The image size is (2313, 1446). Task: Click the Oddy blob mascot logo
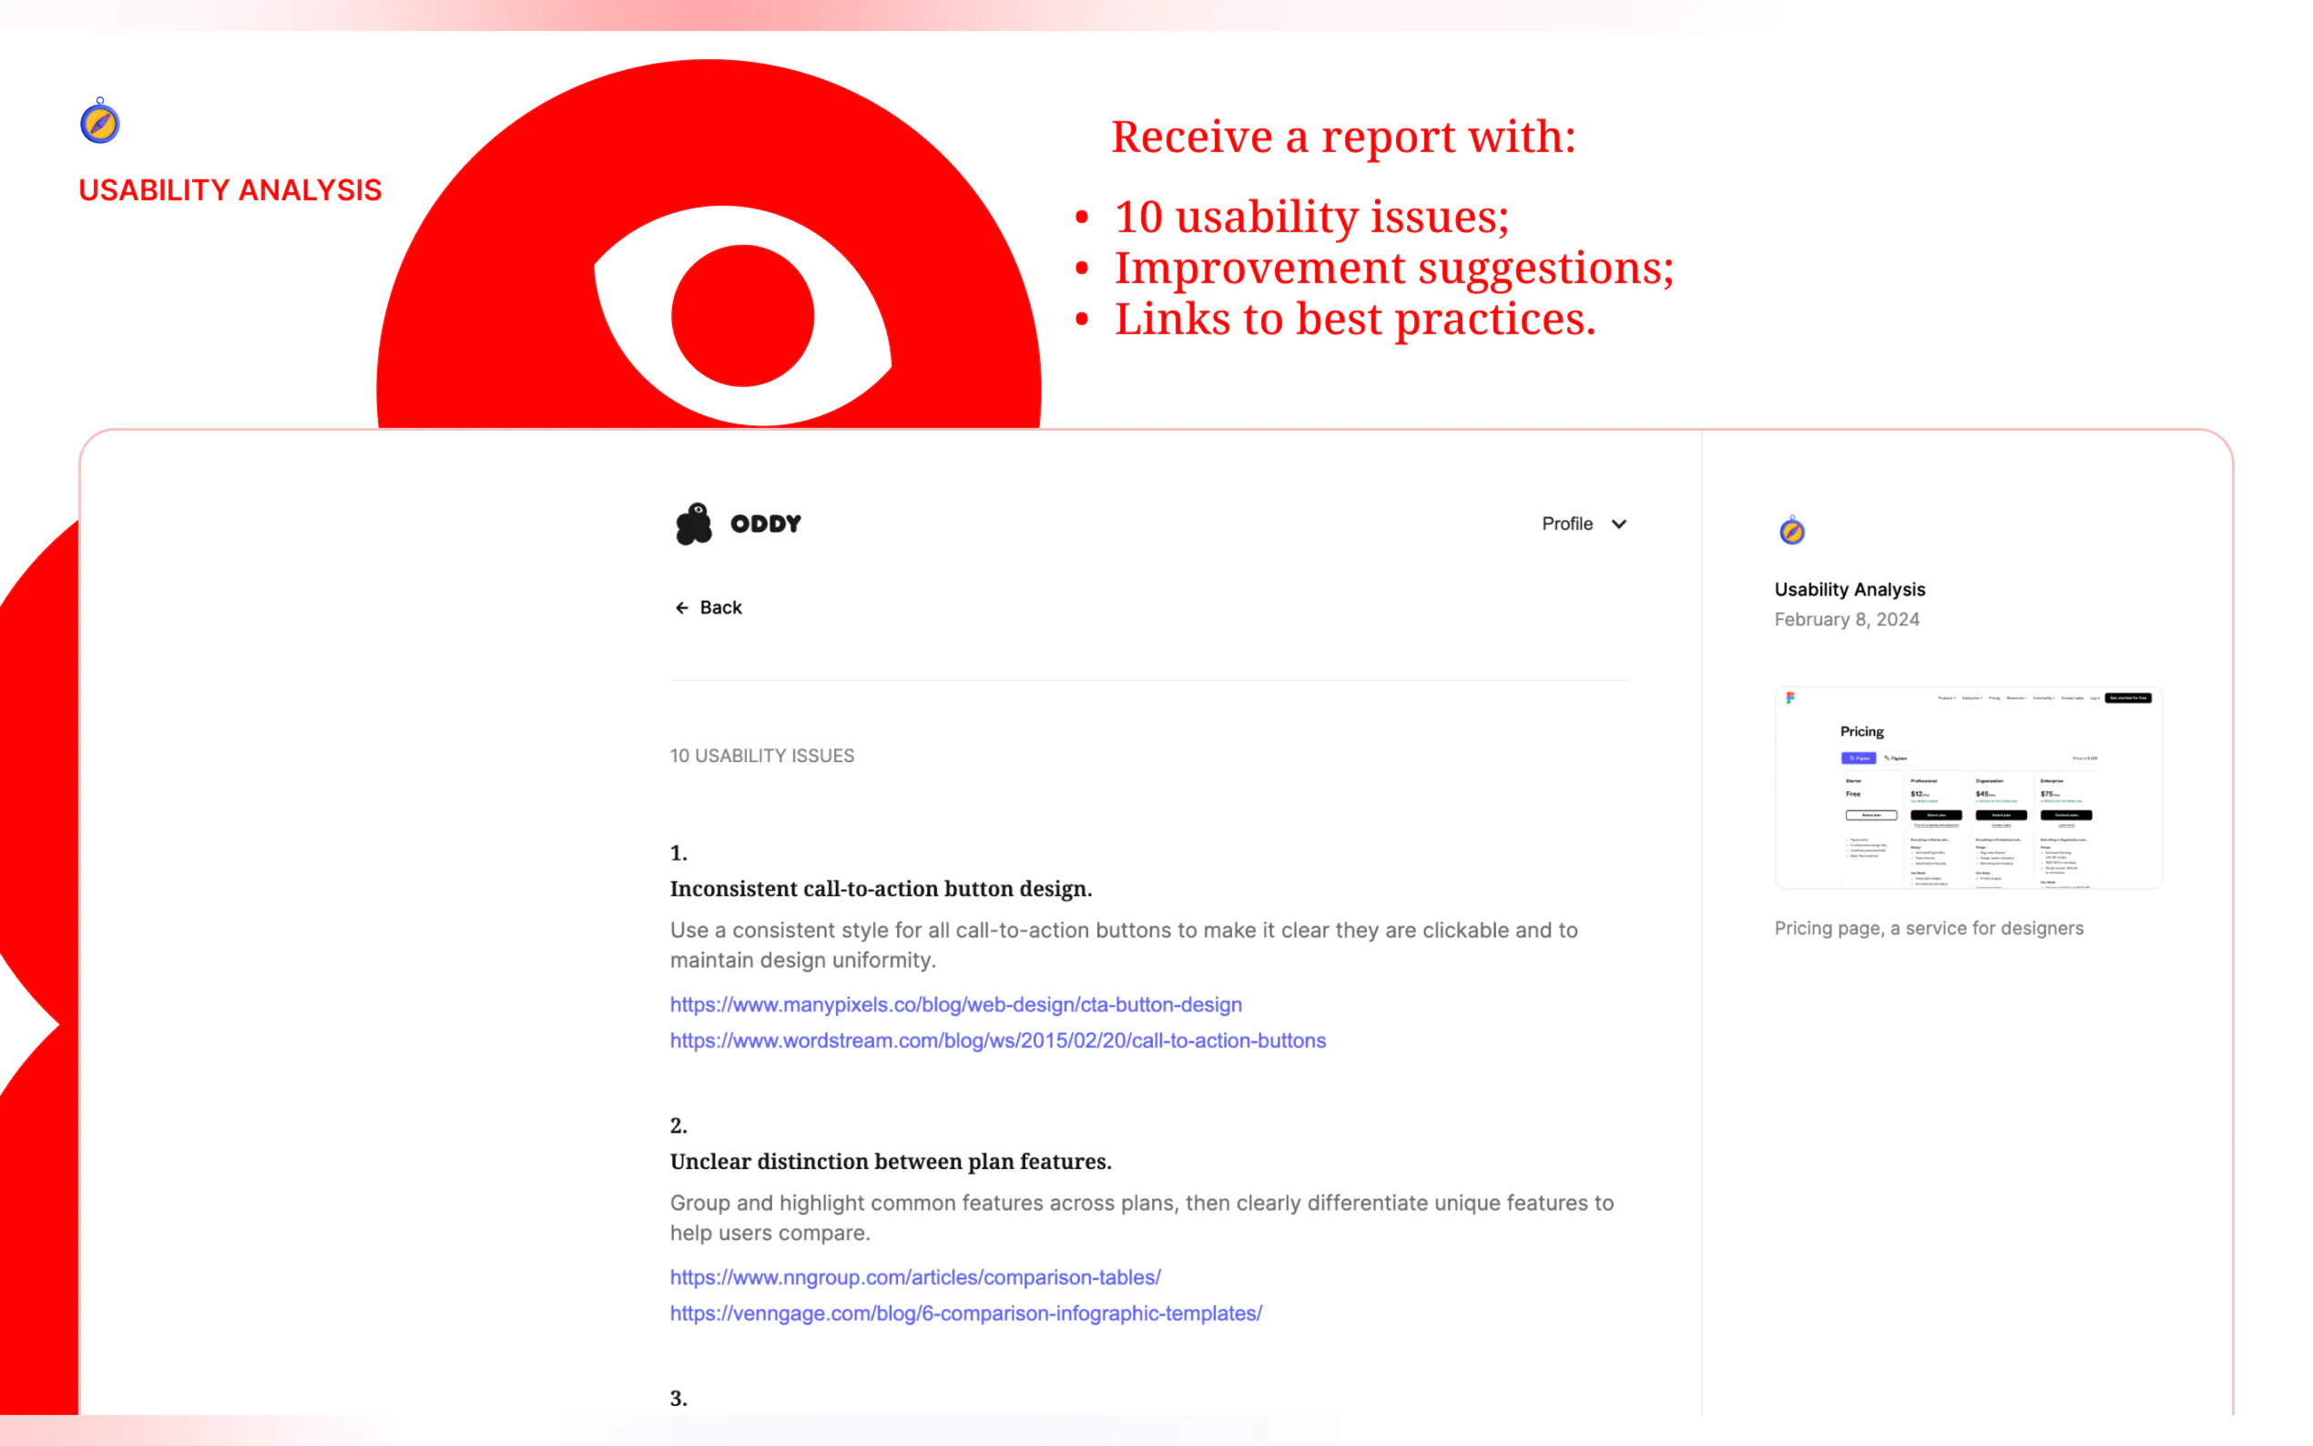[x=693, y=524]
